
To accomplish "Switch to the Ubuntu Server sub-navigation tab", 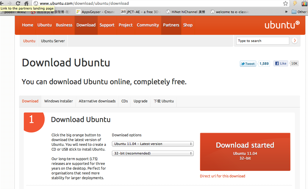I will (53, 41).
